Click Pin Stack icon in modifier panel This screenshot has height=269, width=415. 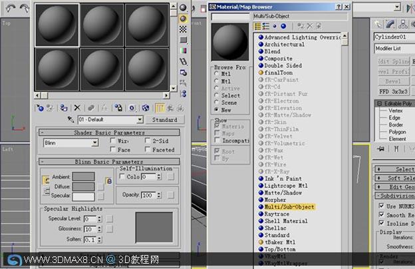point(381,148)
